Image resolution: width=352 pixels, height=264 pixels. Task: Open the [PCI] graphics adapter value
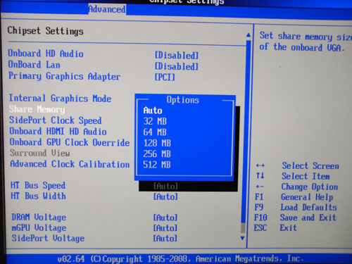tap(165, 77)
